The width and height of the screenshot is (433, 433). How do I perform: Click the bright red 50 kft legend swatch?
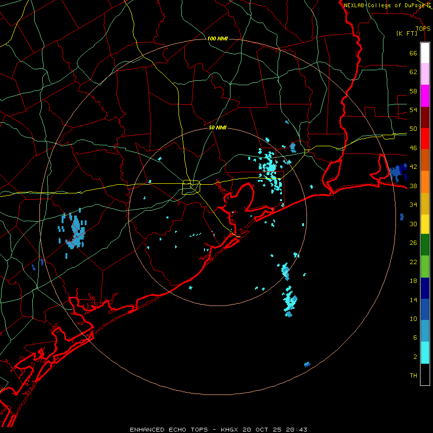tap(425, 139)
